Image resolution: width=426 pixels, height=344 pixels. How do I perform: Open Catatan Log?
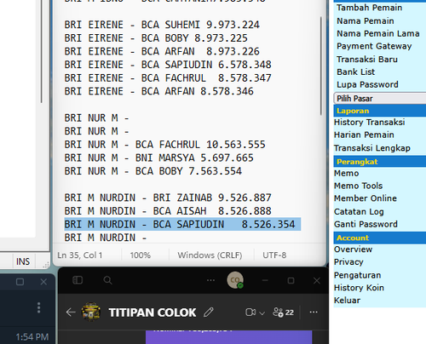click(359, 211)
